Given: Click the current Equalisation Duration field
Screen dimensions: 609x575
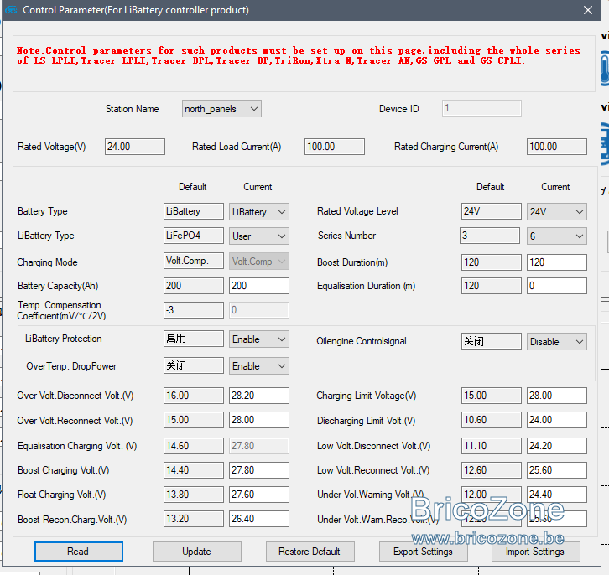Looking at the screenshot, I should 556,286.
